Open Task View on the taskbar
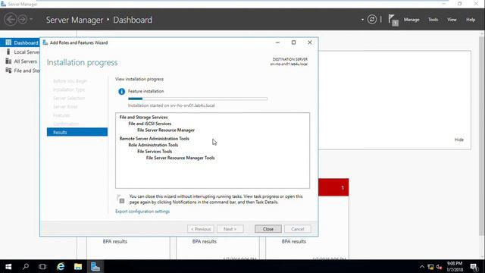 point(42,266)
